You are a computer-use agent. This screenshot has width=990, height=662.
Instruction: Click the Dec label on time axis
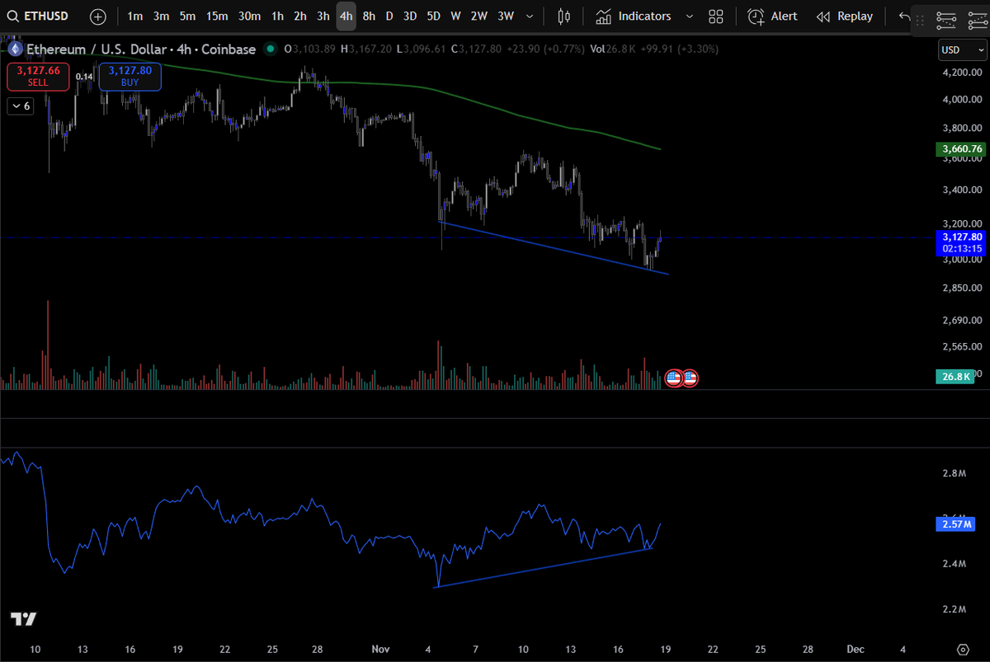[x=856, y=649]
